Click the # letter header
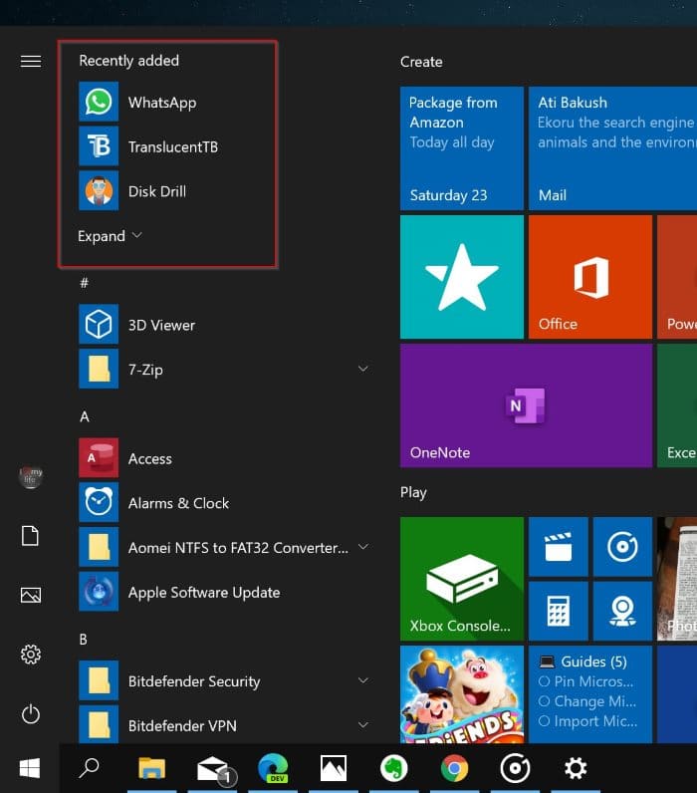 (85, 283)
